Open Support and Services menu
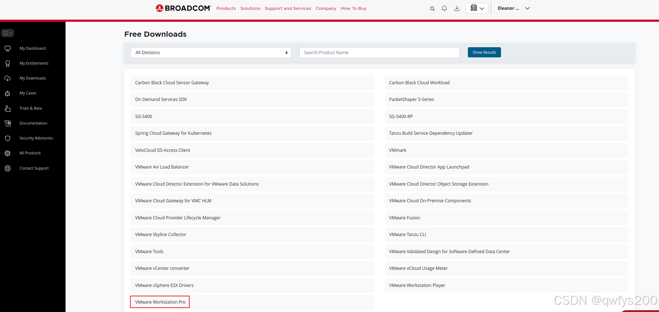 [x=288, y=8]
